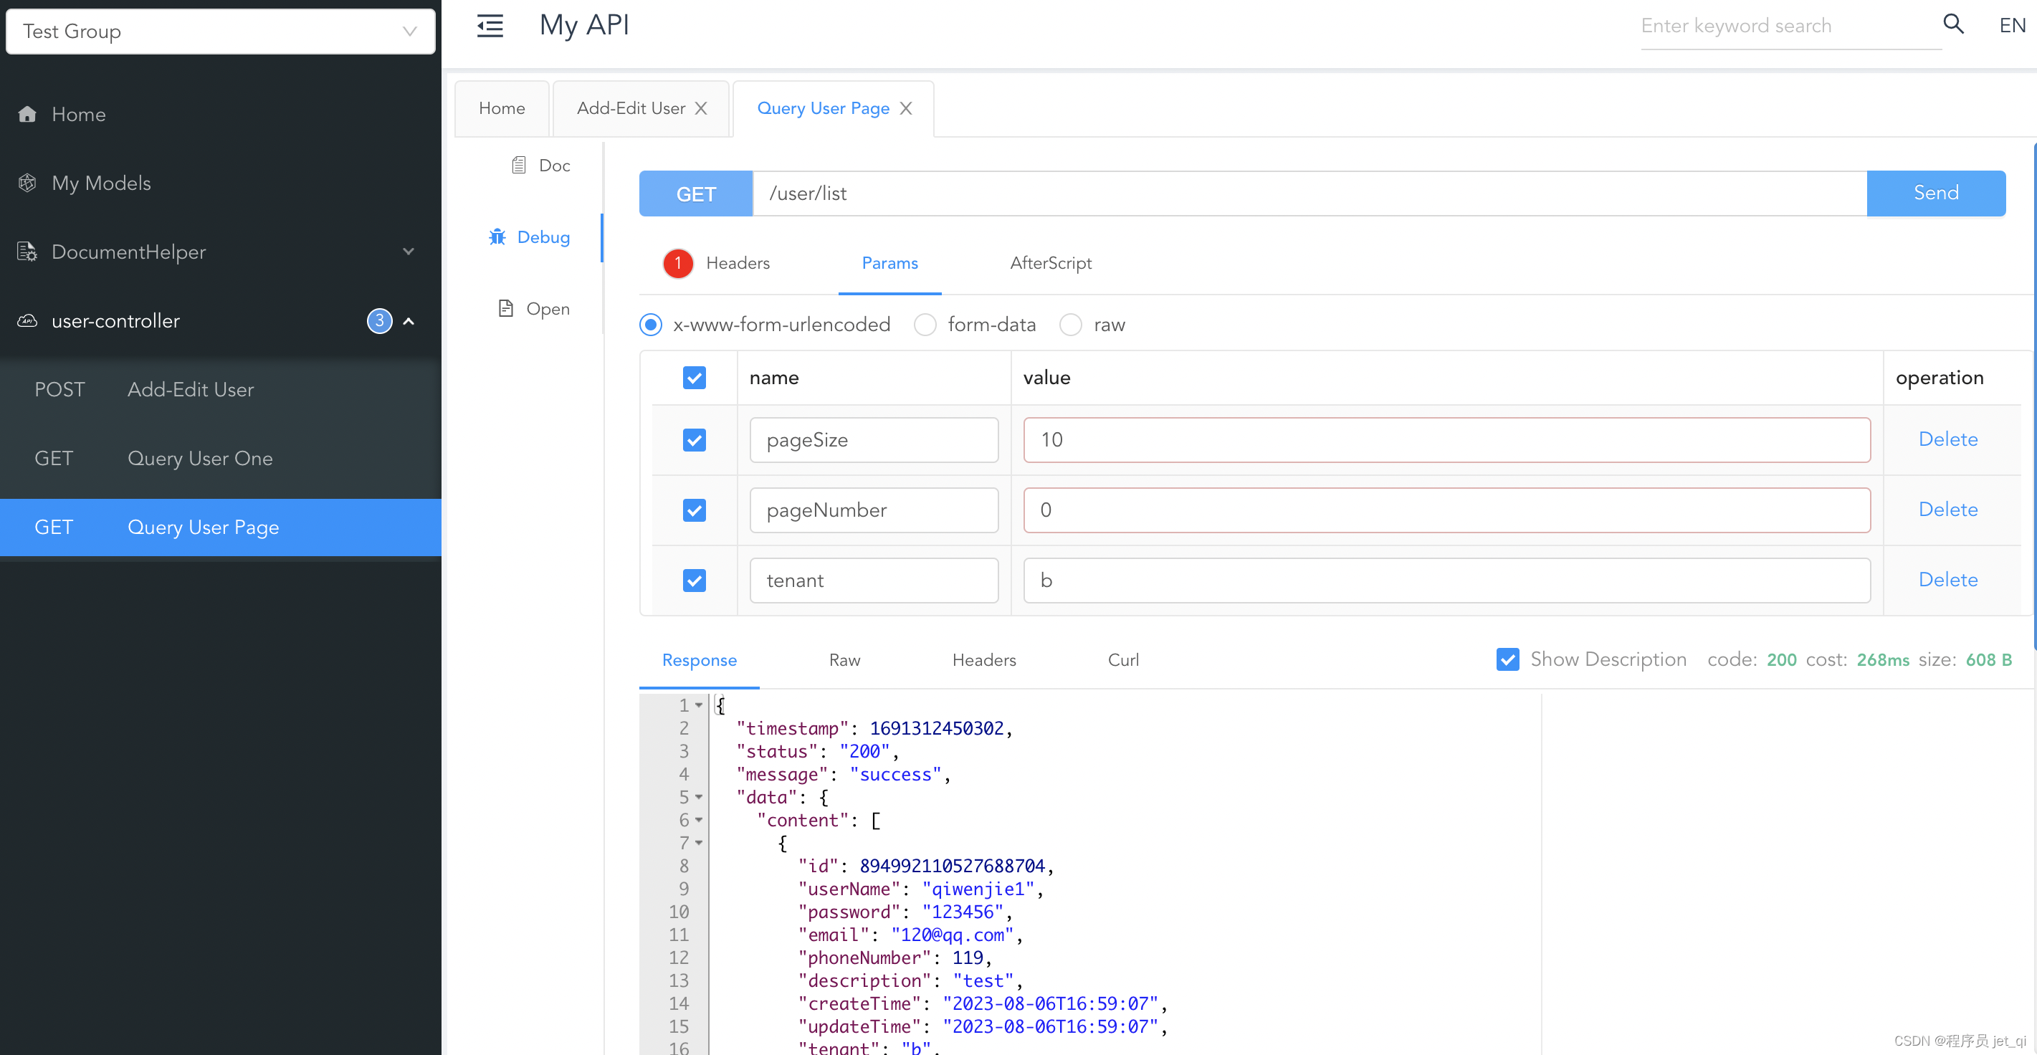Delete the tenant parameter row
Viewport: 2037px width, 1055px height.
[x=1948, y=578]
